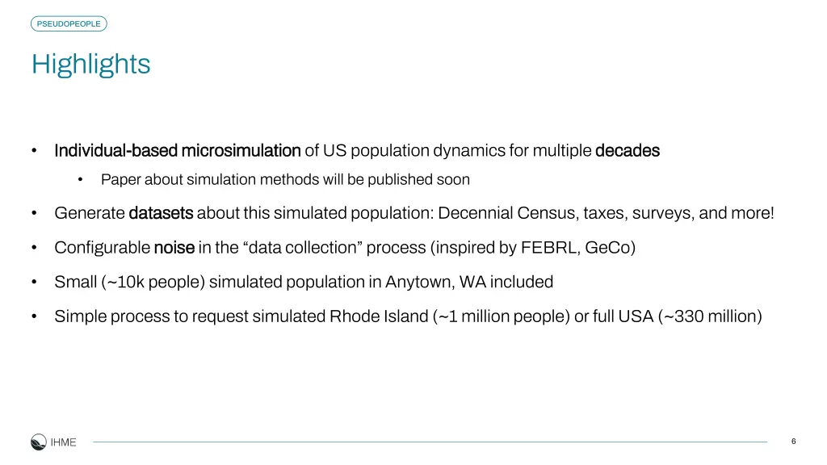
Task: Click the PSEUDOPEOPLE pill label
Action: coord(69,23)
